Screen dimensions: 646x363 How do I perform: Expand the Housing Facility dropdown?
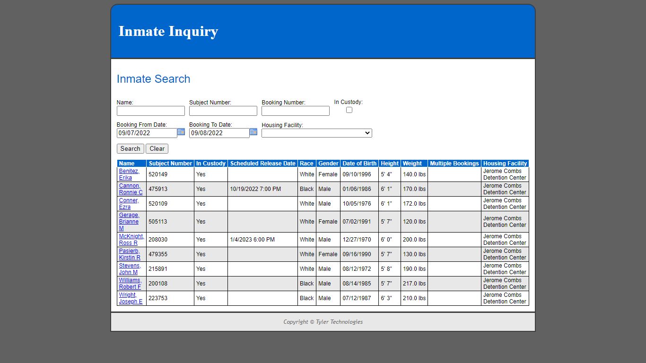coord(317,133)
